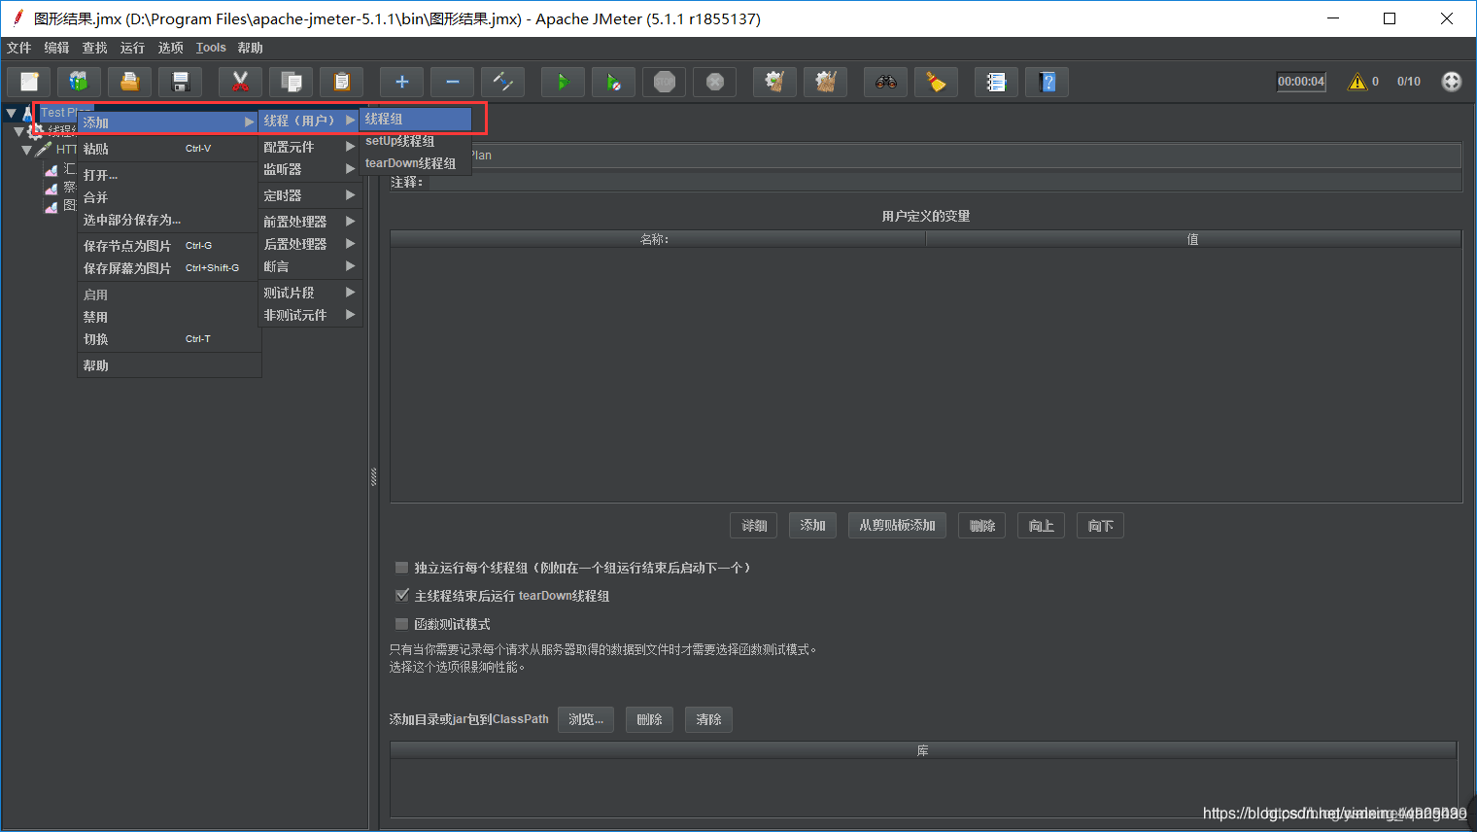1477x832 pixels.
Task: Choose 粘贴 in the context menu
Action: pyautogui.click(x=169, y=149)
